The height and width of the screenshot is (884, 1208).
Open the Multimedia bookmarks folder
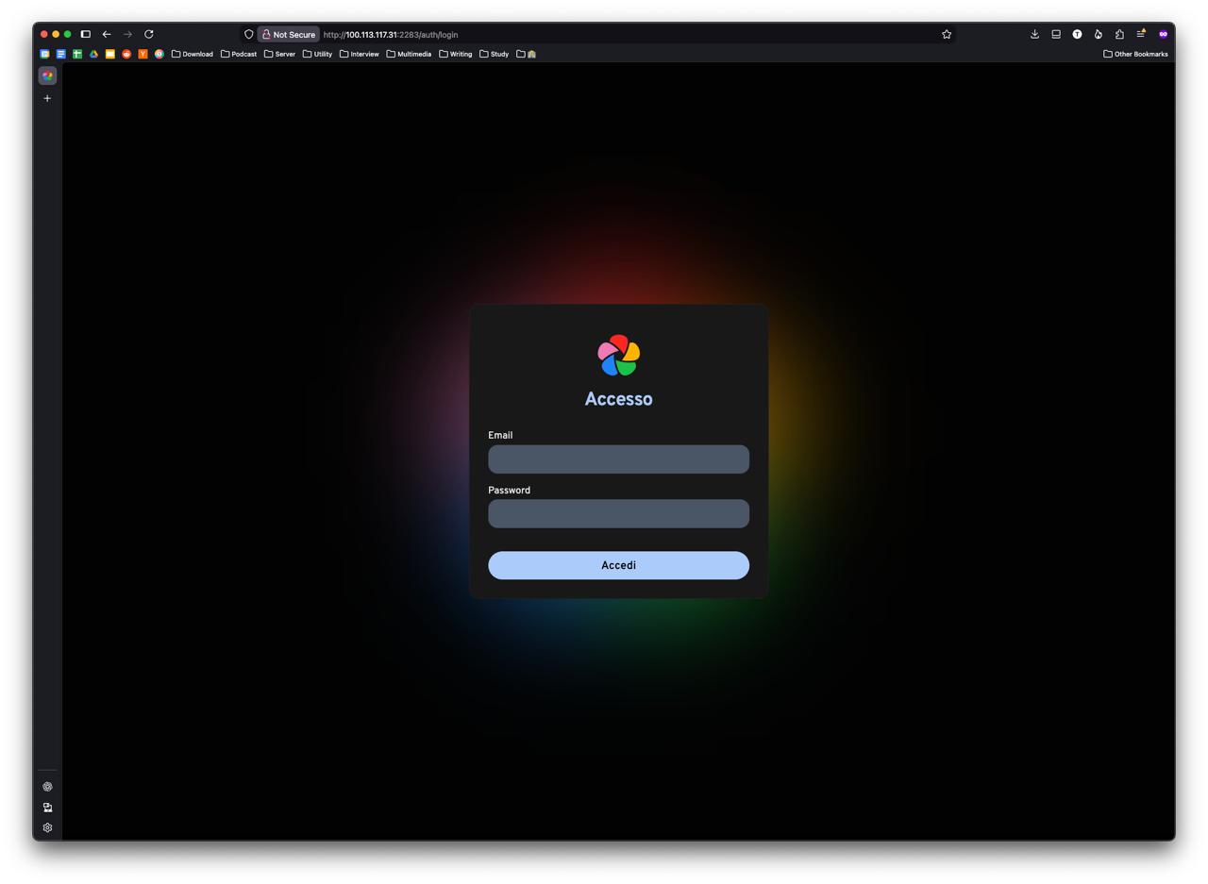(409, 54)
